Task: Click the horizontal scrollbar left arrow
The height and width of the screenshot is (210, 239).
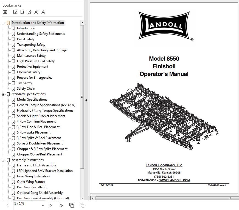Action: coord(93,198)
